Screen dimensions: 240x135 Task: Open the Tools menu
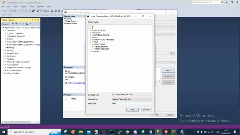pyautogui.click(x=31, y=7)
